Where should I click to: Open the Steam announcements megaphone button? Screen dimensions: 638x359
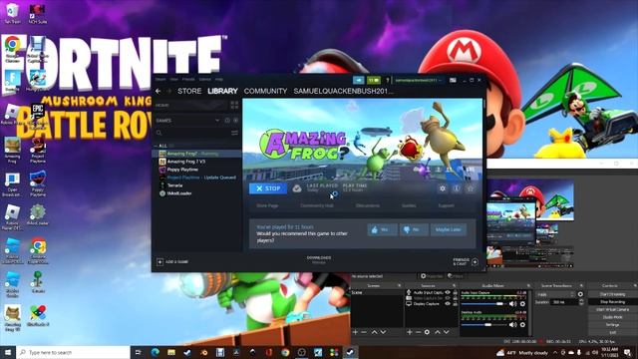tap(358, 80)
